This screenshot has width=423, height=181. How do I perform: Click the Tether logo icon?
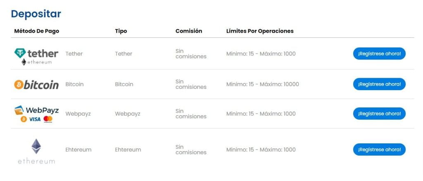20,53
